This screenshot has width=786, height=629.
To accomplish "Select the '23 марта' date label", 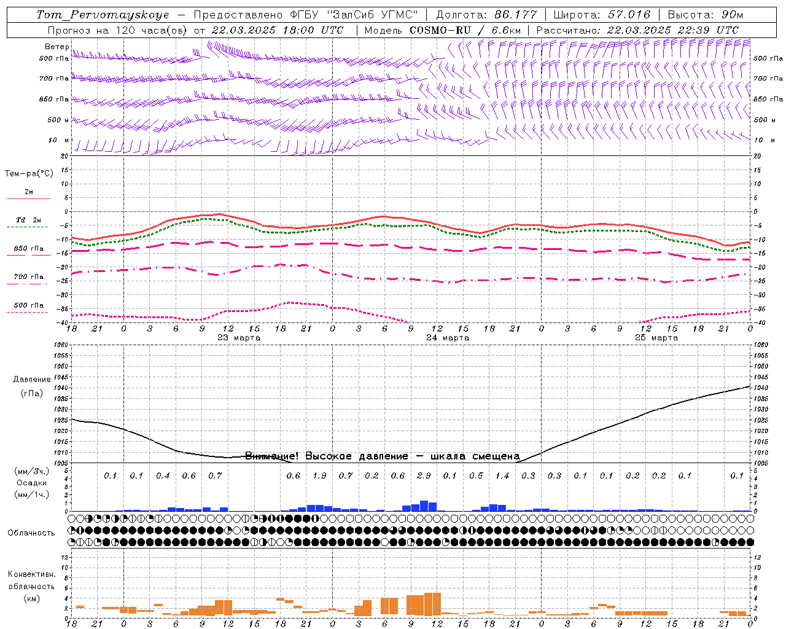I will [x=239, y=338].
